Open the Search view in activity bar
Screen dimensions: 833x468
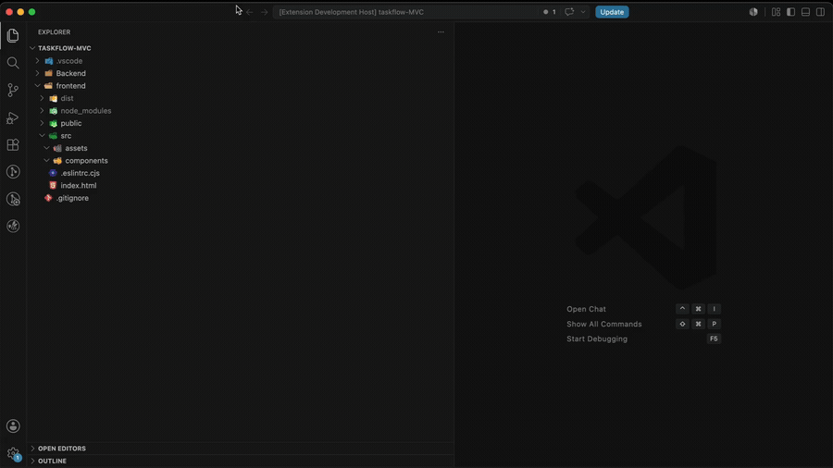[13, 63]
